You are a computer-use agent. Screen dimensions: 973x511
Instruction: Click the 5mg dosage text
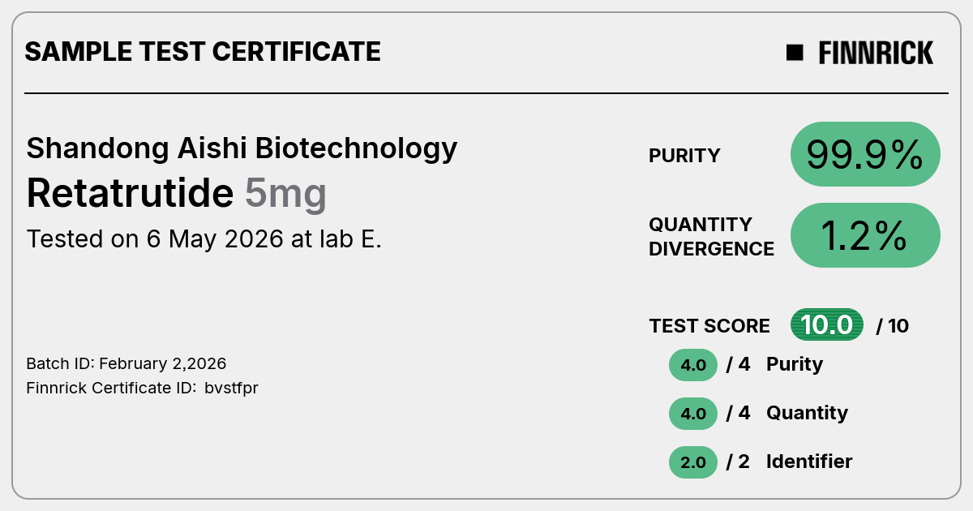285,195
